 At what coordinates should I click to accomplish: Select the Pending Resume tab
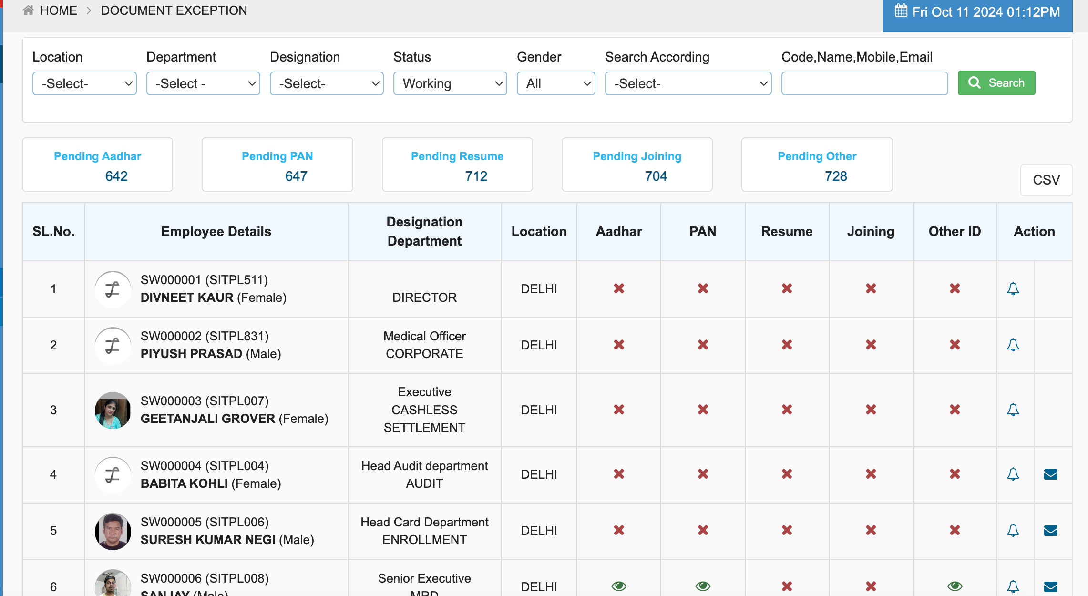pos(457,165)
